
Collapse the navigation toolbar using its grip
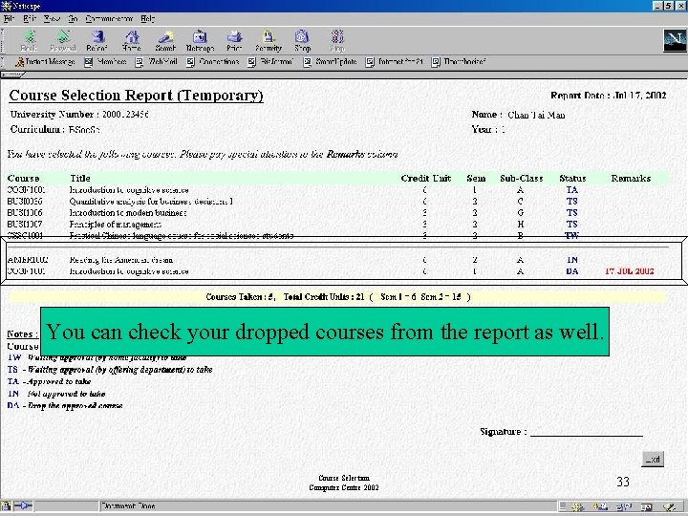[x=2, y=41]
